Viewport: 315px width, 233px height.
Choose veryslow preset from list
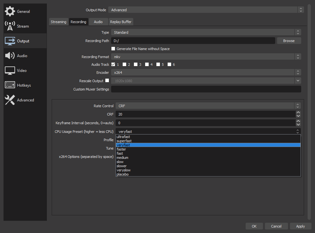pyautogui.click(x=208, y=170)
